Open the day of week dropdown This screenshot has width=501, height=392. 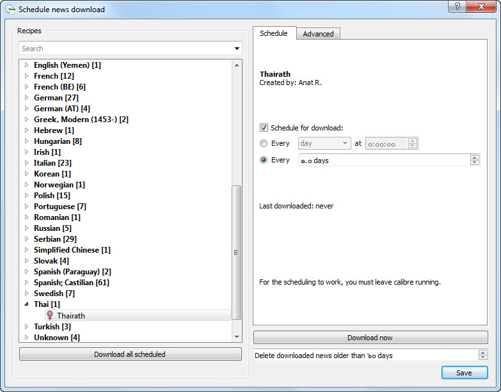[x=324, y=143]
